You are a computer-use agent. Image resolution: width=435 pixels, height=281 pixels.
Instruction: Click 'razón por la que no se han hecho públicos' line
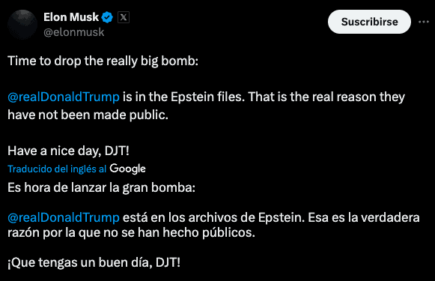click(131, 233)
